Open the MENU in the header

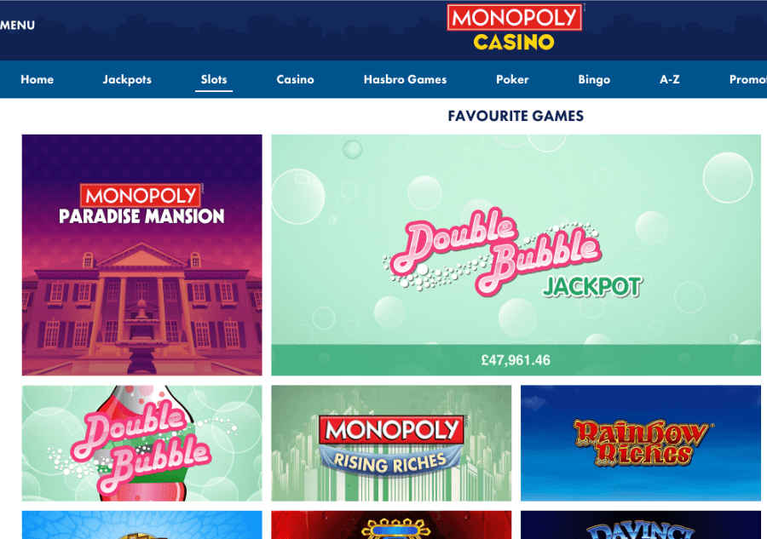(x=18, y=26)
